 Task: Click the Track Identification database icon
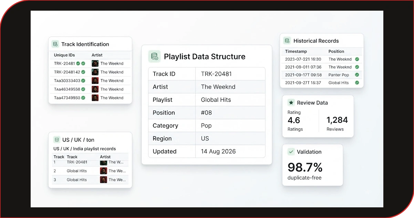point(55,44)
